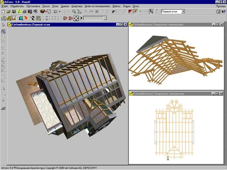Toggle the red roof visibility icon
This screenshot has width=227, height=170.
click(130, 11)
